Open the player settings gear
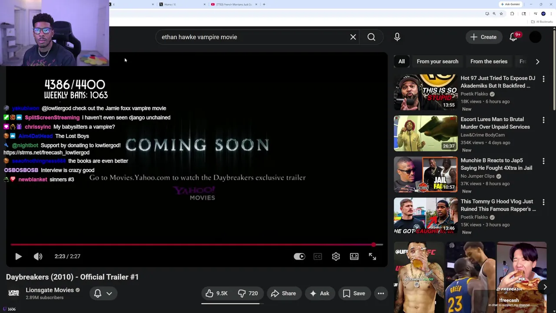Image resolution: width=556 pixels, height=313 pixels. [336, 256]
